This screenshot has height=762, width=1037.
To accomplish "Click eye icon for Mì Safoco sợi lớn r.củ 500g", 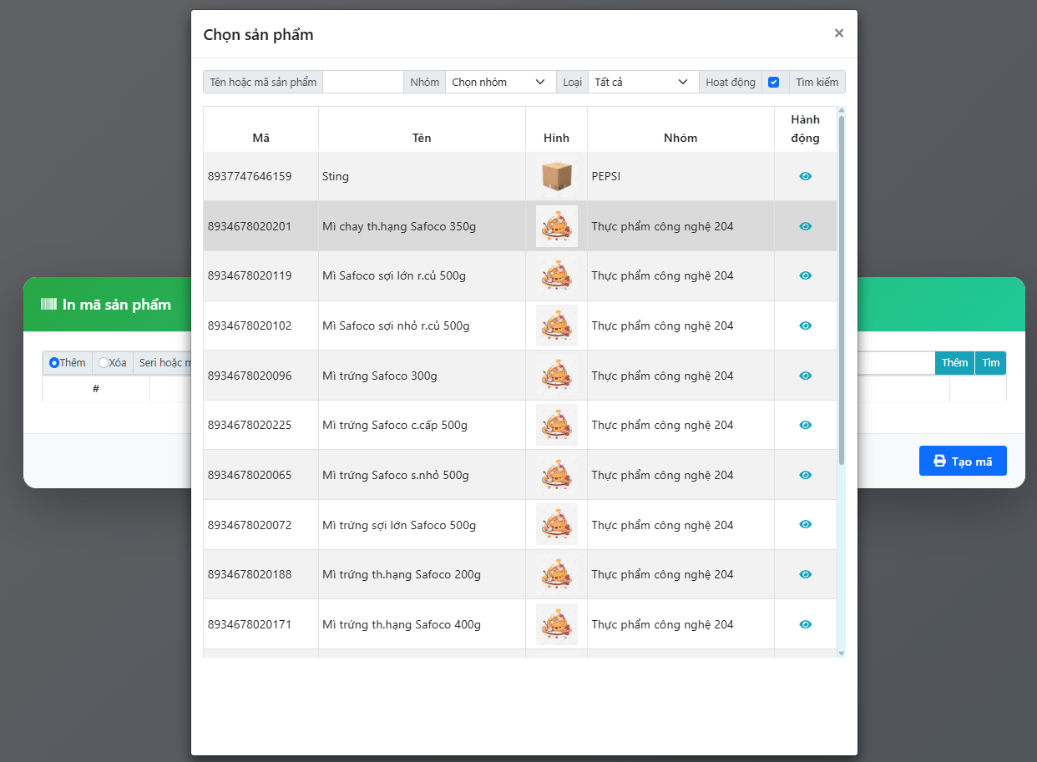I will click(805, 275).
